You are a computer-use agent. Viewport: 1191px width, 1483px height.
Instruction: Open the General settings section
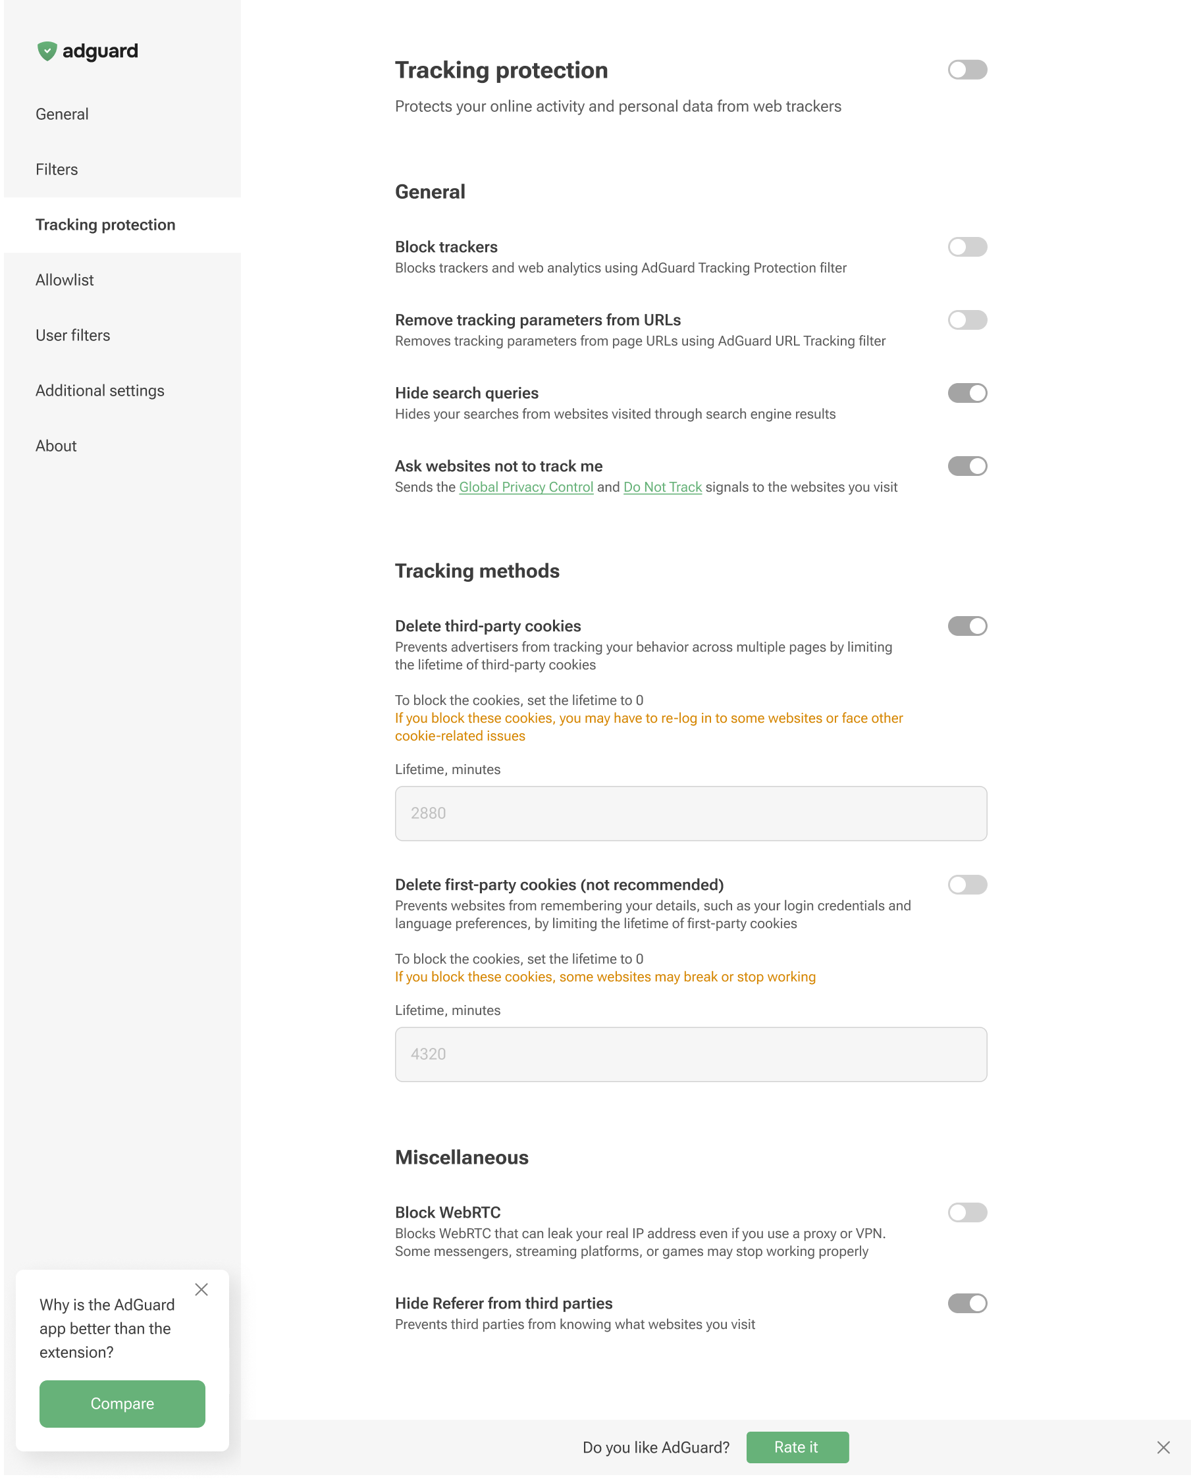pyautogui.click(x=62, y=113)
